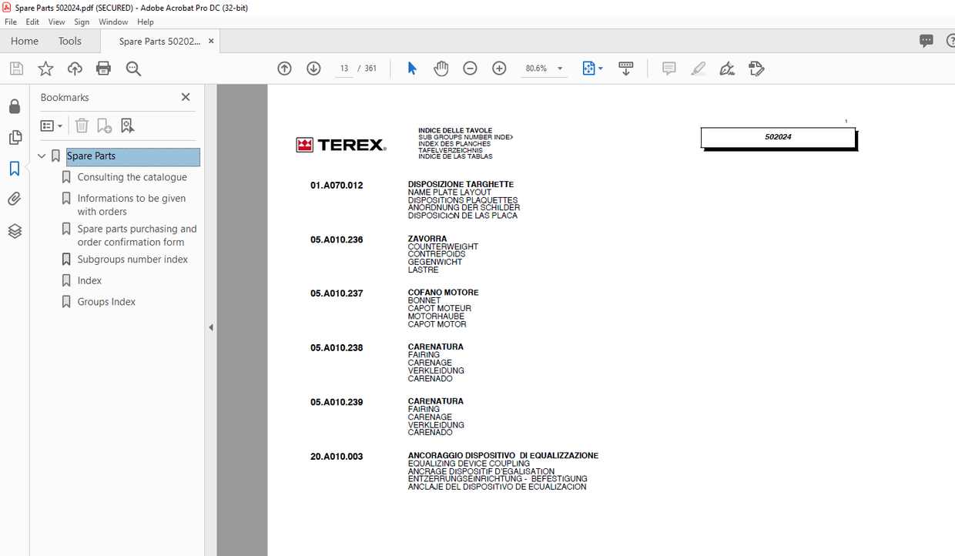Open the zoom percentage dropdown
This screenshot has height=556, width=955.
pos(560,68)
